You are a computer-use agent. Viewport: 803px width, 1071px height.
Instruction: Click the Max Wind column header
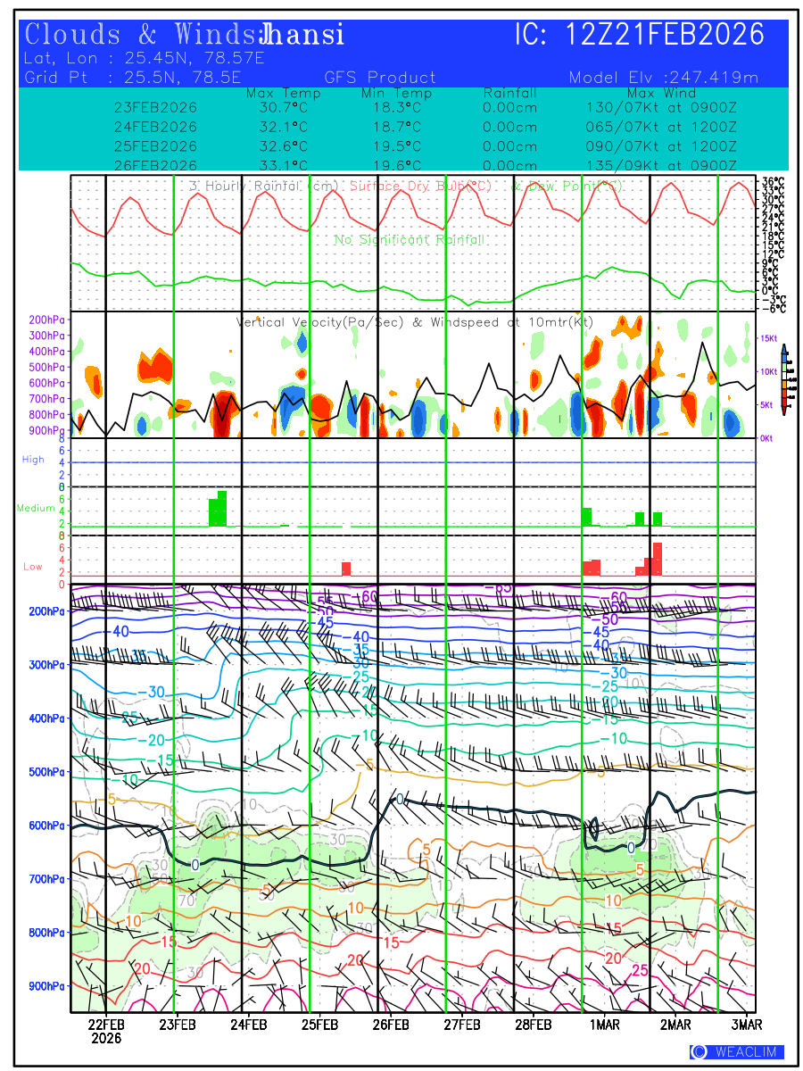click(661, 93)
